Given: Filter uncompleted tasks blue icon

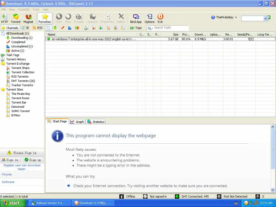Looking at the screenshot, I should pyautogui.click(x=70, y=28).
